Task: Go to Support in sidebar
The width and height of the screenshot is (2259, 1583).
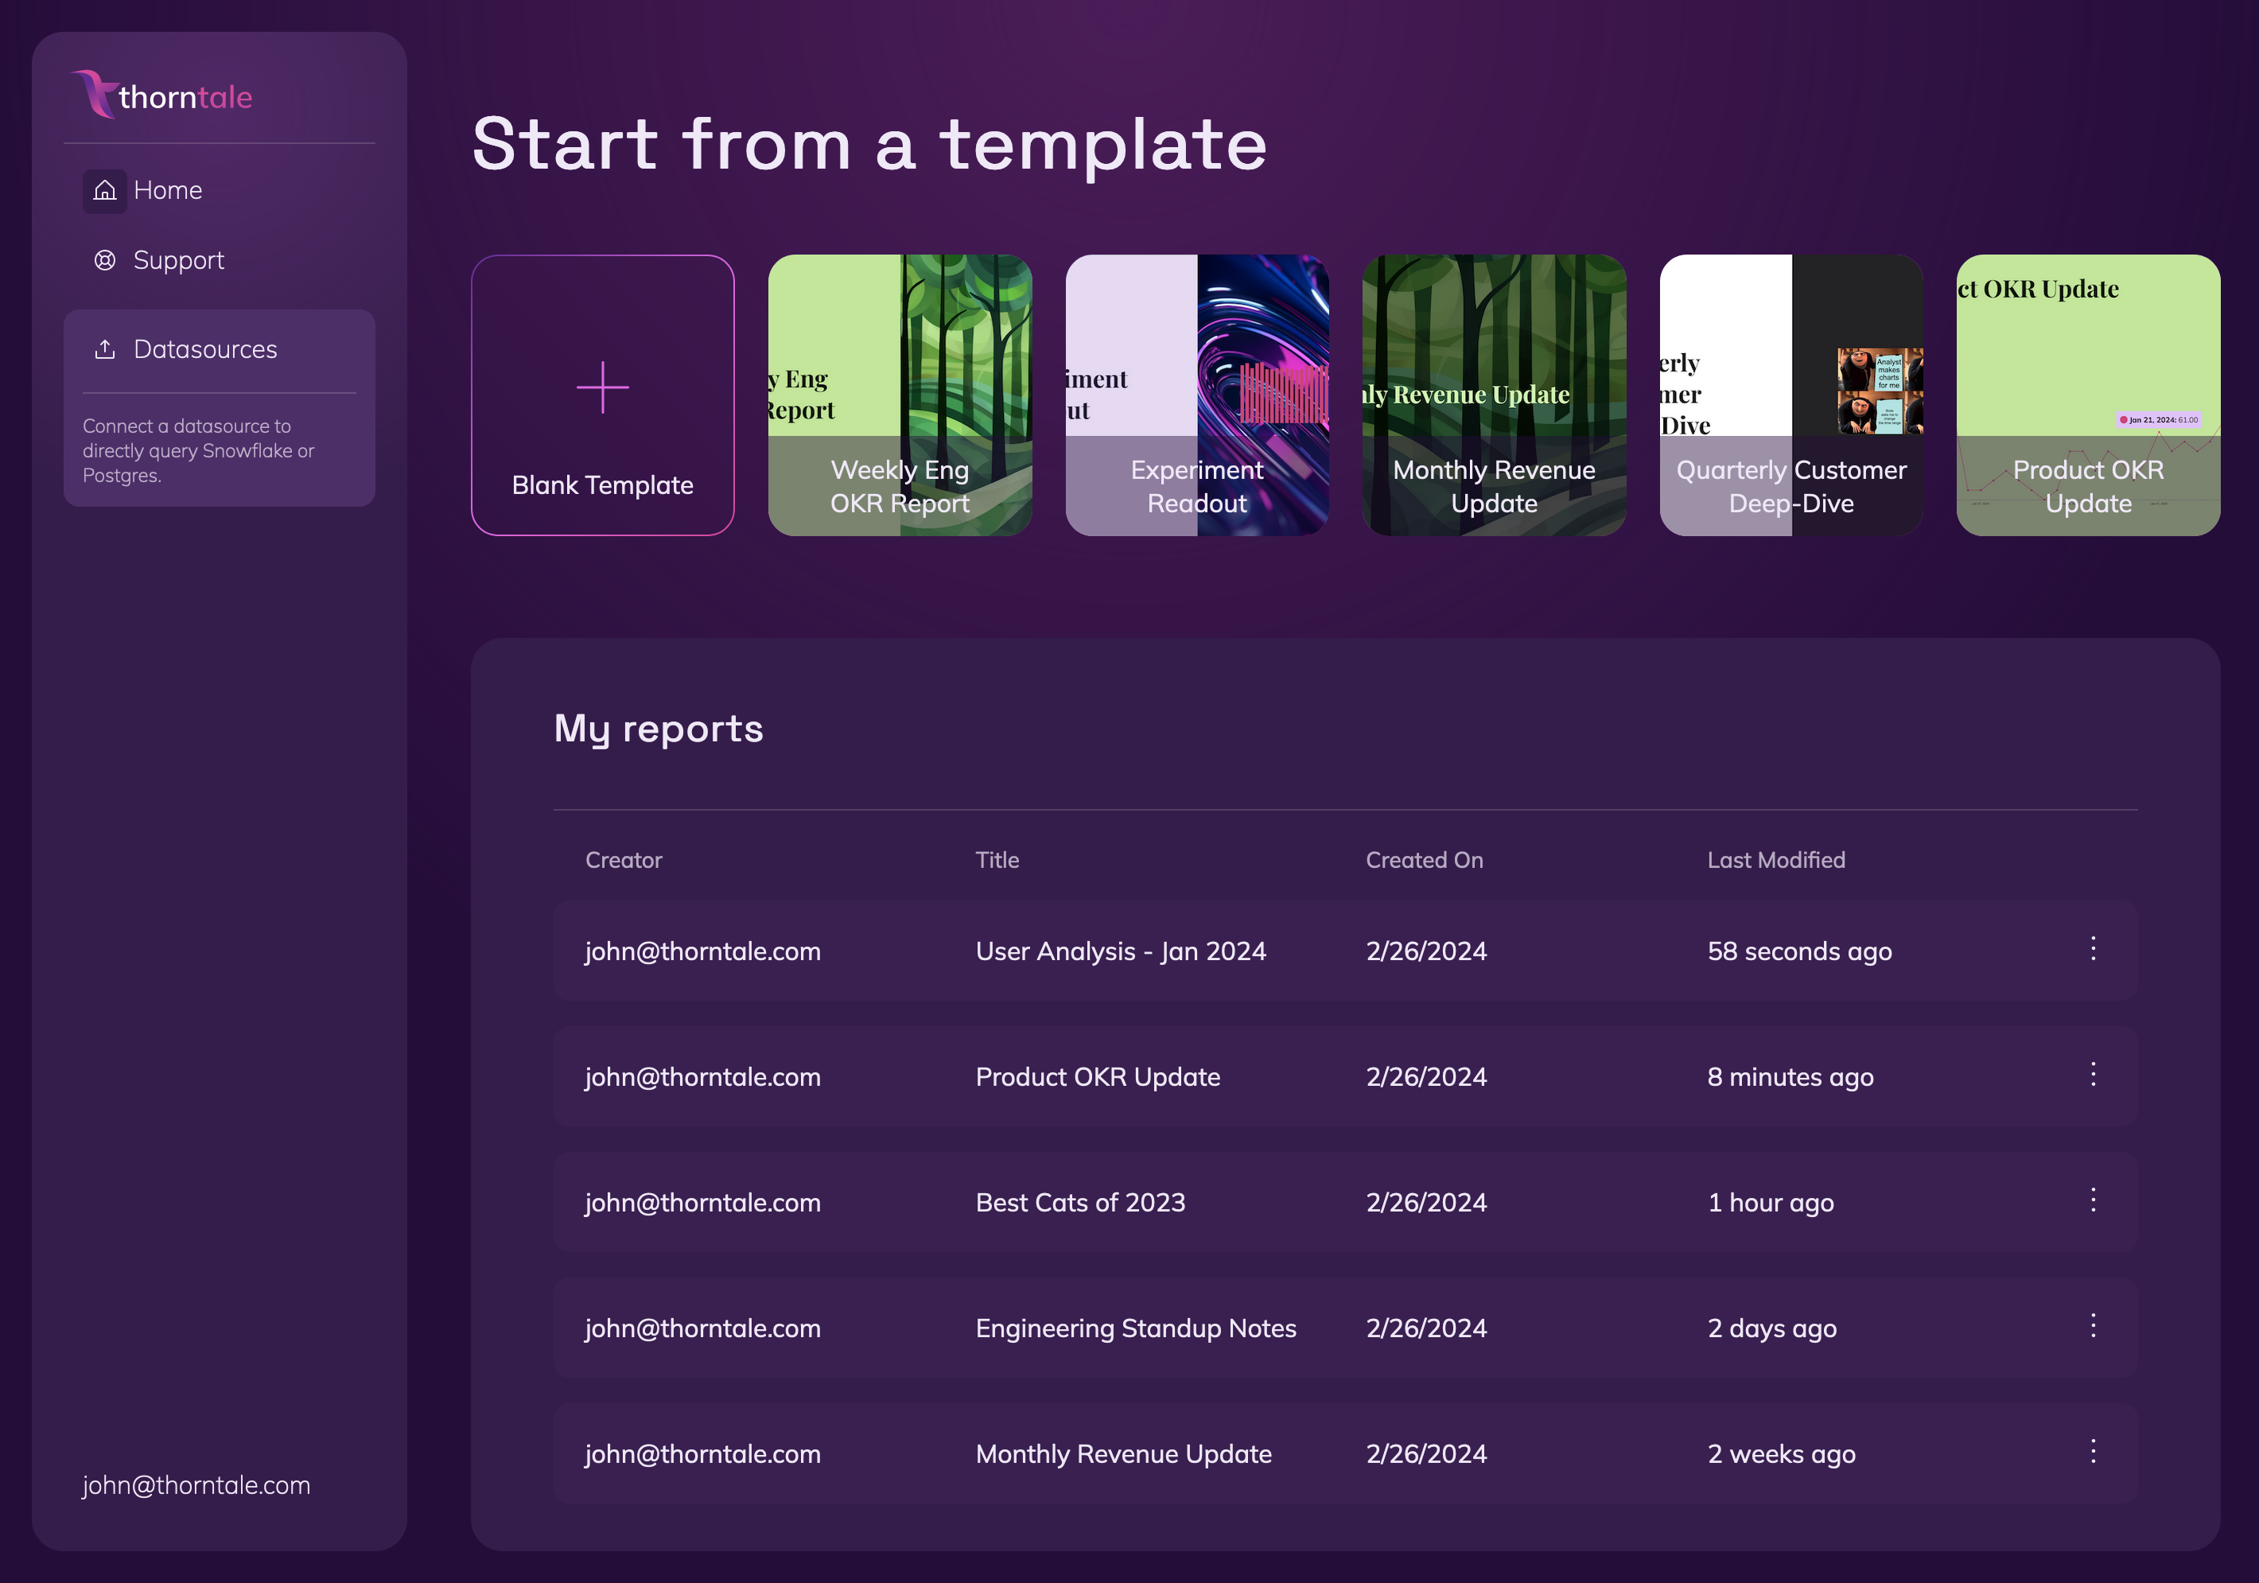Action: pyautogui.click(x=178, y=261)
